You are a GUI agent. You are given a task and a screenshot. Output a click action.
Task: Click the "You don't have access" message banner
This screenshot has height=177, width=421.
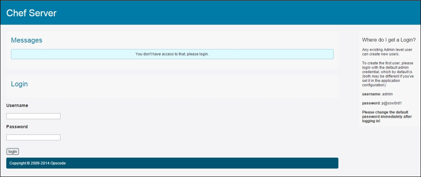coord(172,54)
